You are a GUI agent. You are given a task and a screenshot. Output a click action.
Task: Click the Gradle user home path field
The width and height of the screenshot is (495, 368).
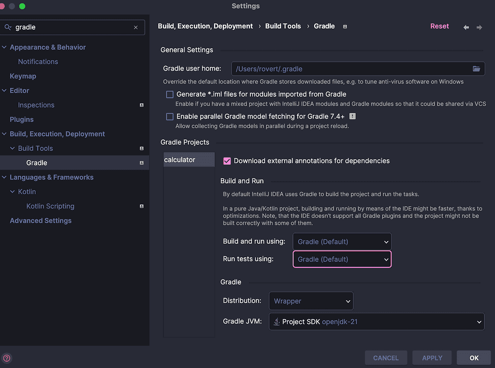click(350, 69)
